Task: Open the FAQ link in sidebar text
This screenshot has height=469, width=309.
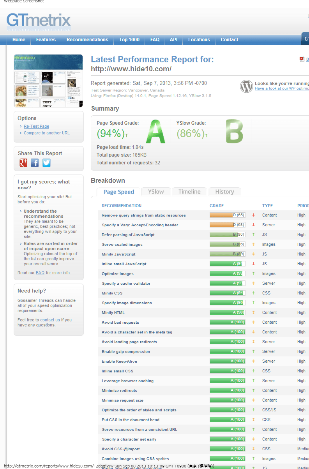Action: click(40, 273)
